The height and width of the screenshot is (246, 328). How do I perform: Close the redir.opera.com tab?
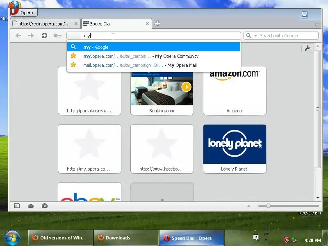click(76, 24)
